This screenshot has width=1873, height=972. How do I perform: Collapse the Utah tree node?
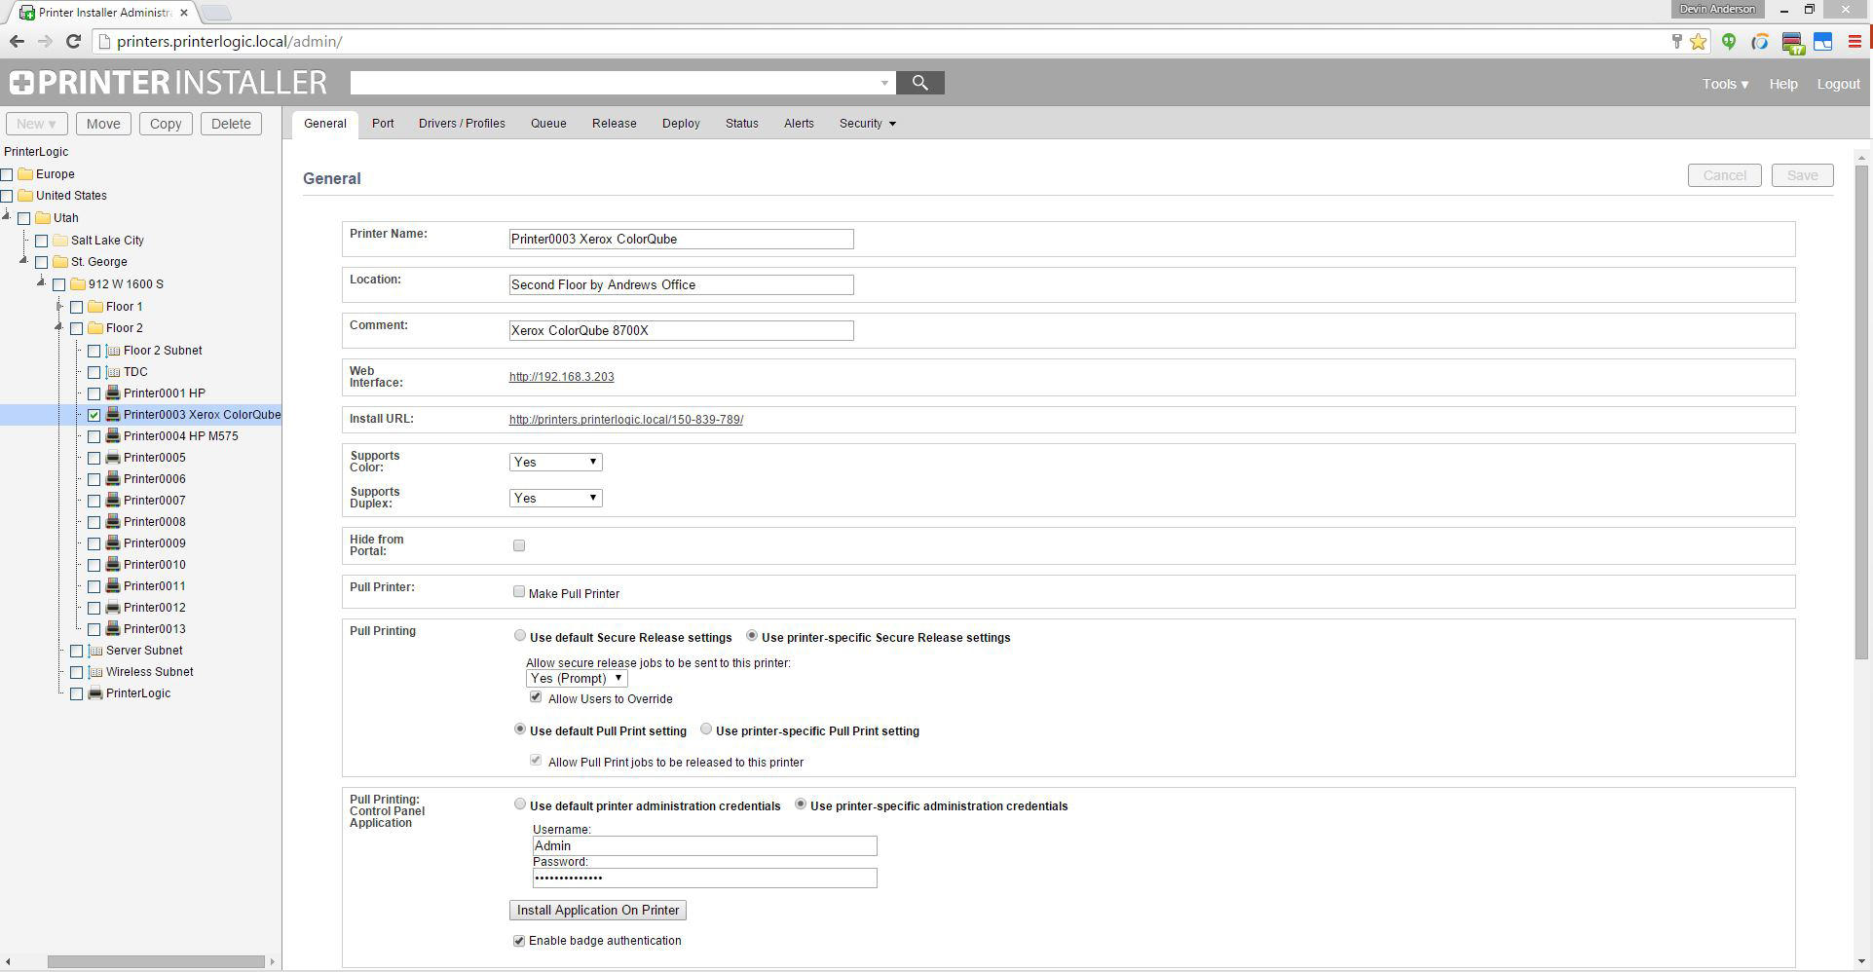coord(7,216)
